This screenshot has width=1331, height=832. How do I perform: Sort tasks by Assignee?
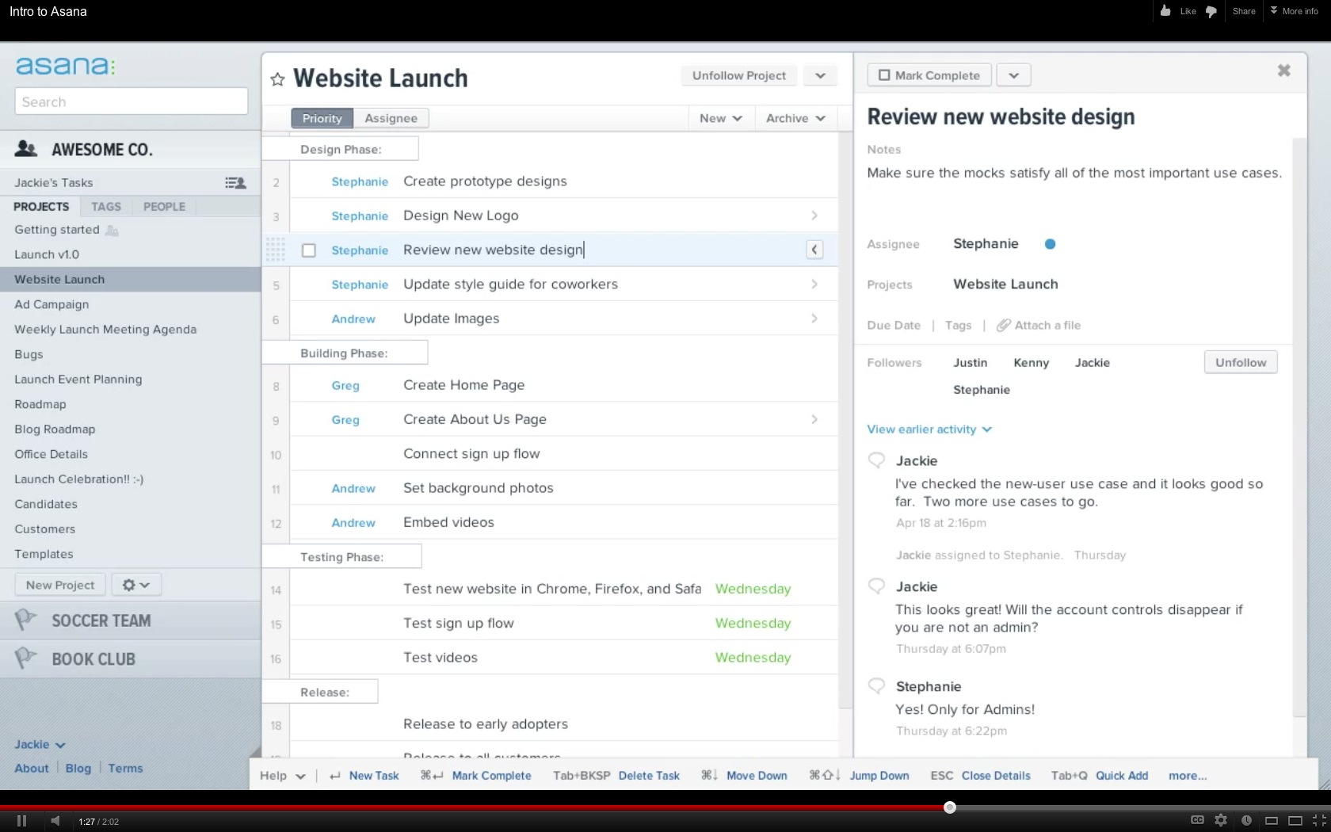point(391,118)
